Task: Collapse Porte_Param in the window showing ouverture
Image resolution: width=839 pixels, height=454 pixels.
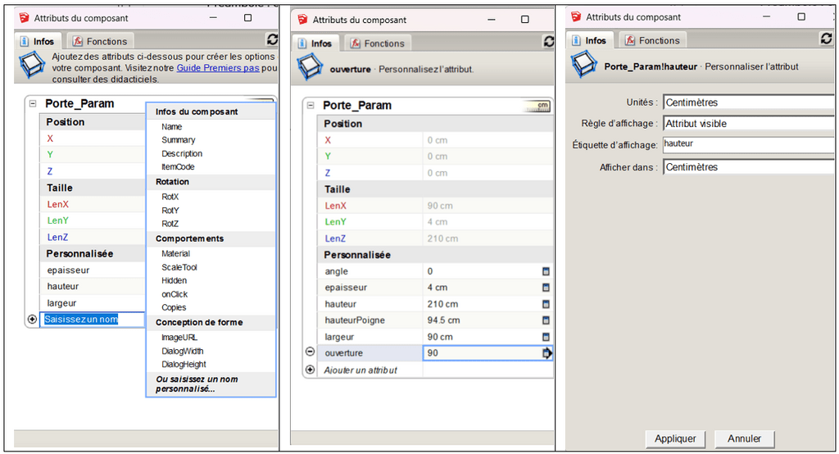Action: (310, 105)
